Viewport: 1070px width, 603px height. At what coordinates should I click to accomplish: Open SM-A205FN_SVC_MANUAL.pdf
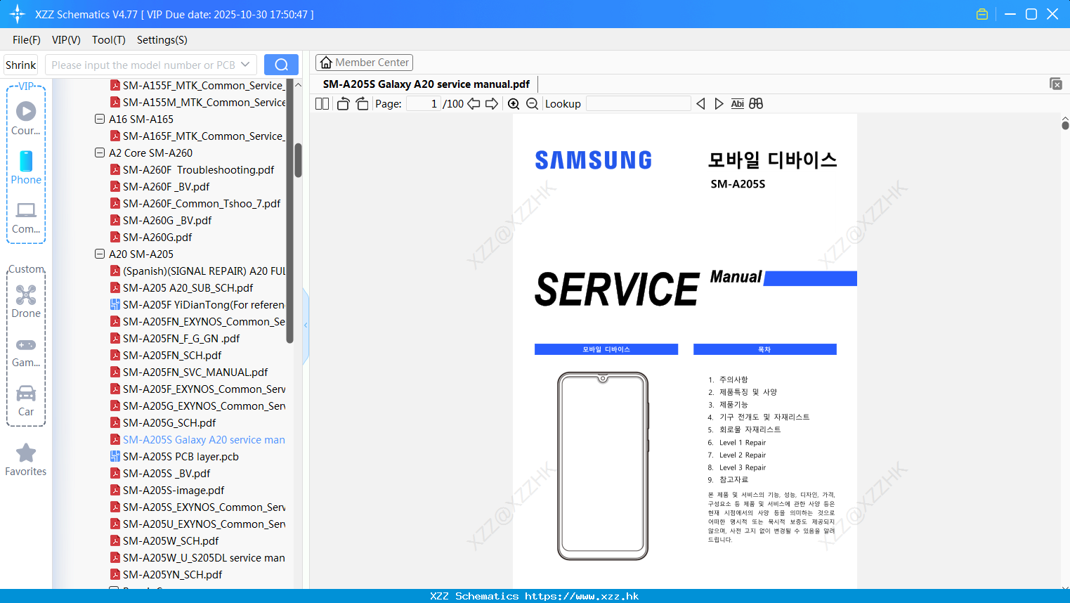tap(195, 372)
